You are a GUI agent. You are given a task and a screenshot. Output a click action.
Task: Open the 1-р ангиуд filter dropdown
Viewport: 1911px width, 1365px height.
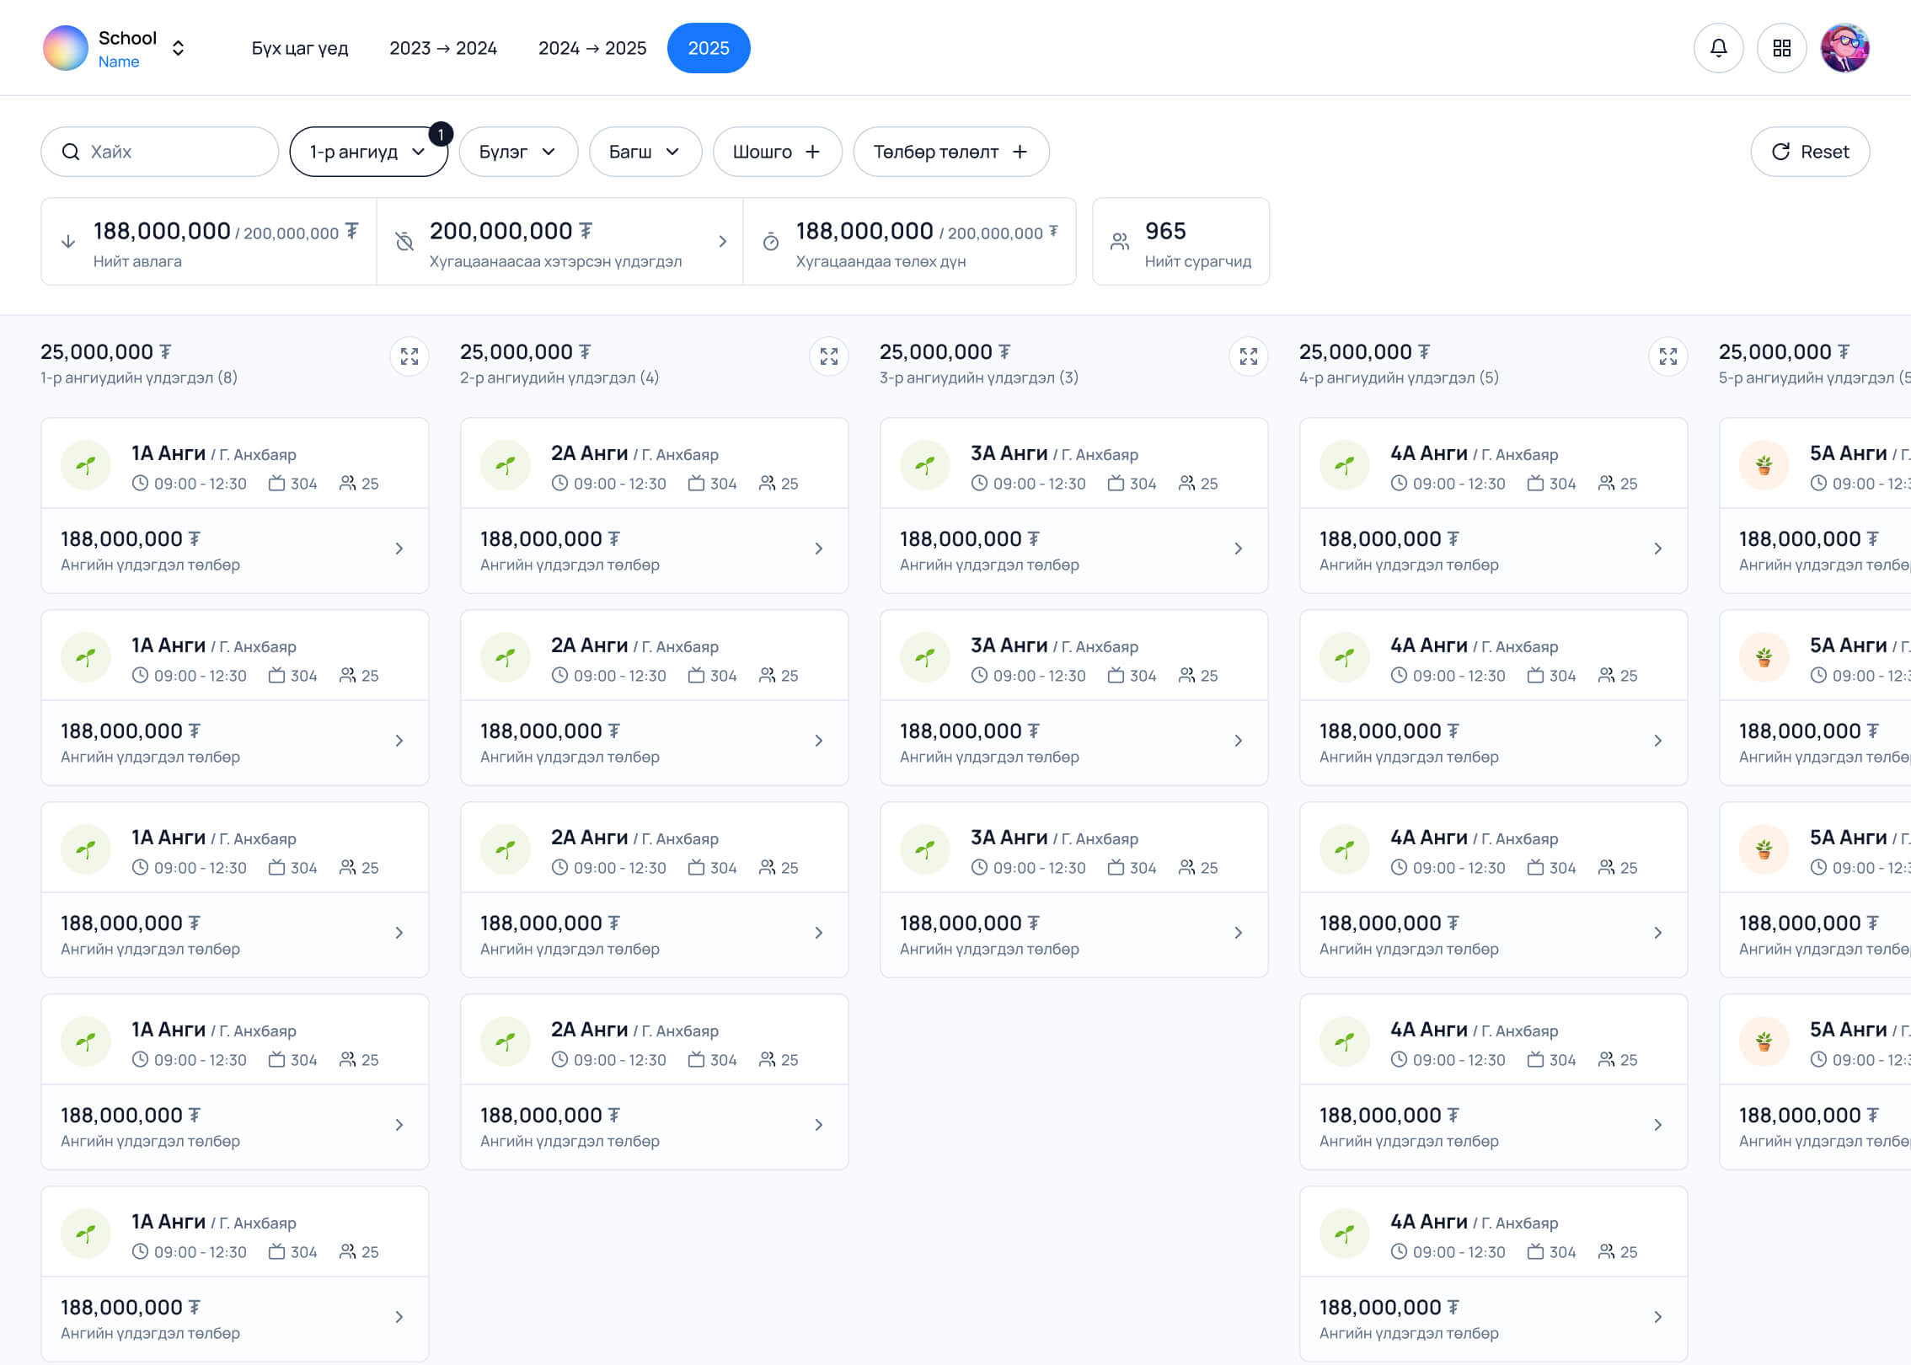click(x=368, y=152)
